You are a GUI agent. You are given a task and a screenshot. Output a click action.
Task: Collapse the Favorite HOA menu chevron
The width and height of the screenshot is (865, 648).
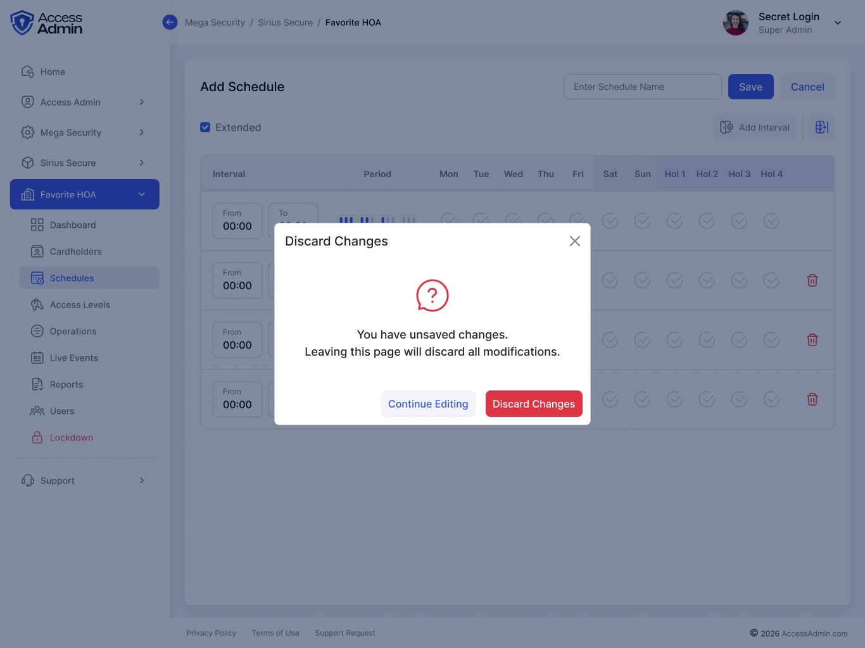(142, 194)
